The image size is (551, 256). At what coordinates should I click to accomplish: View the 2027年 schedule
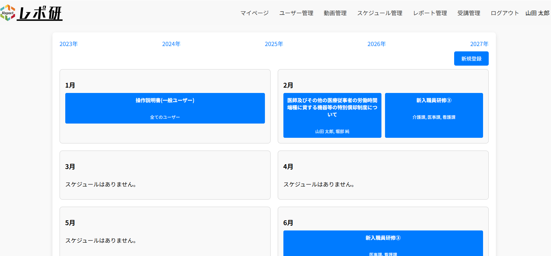click(479, 44)
